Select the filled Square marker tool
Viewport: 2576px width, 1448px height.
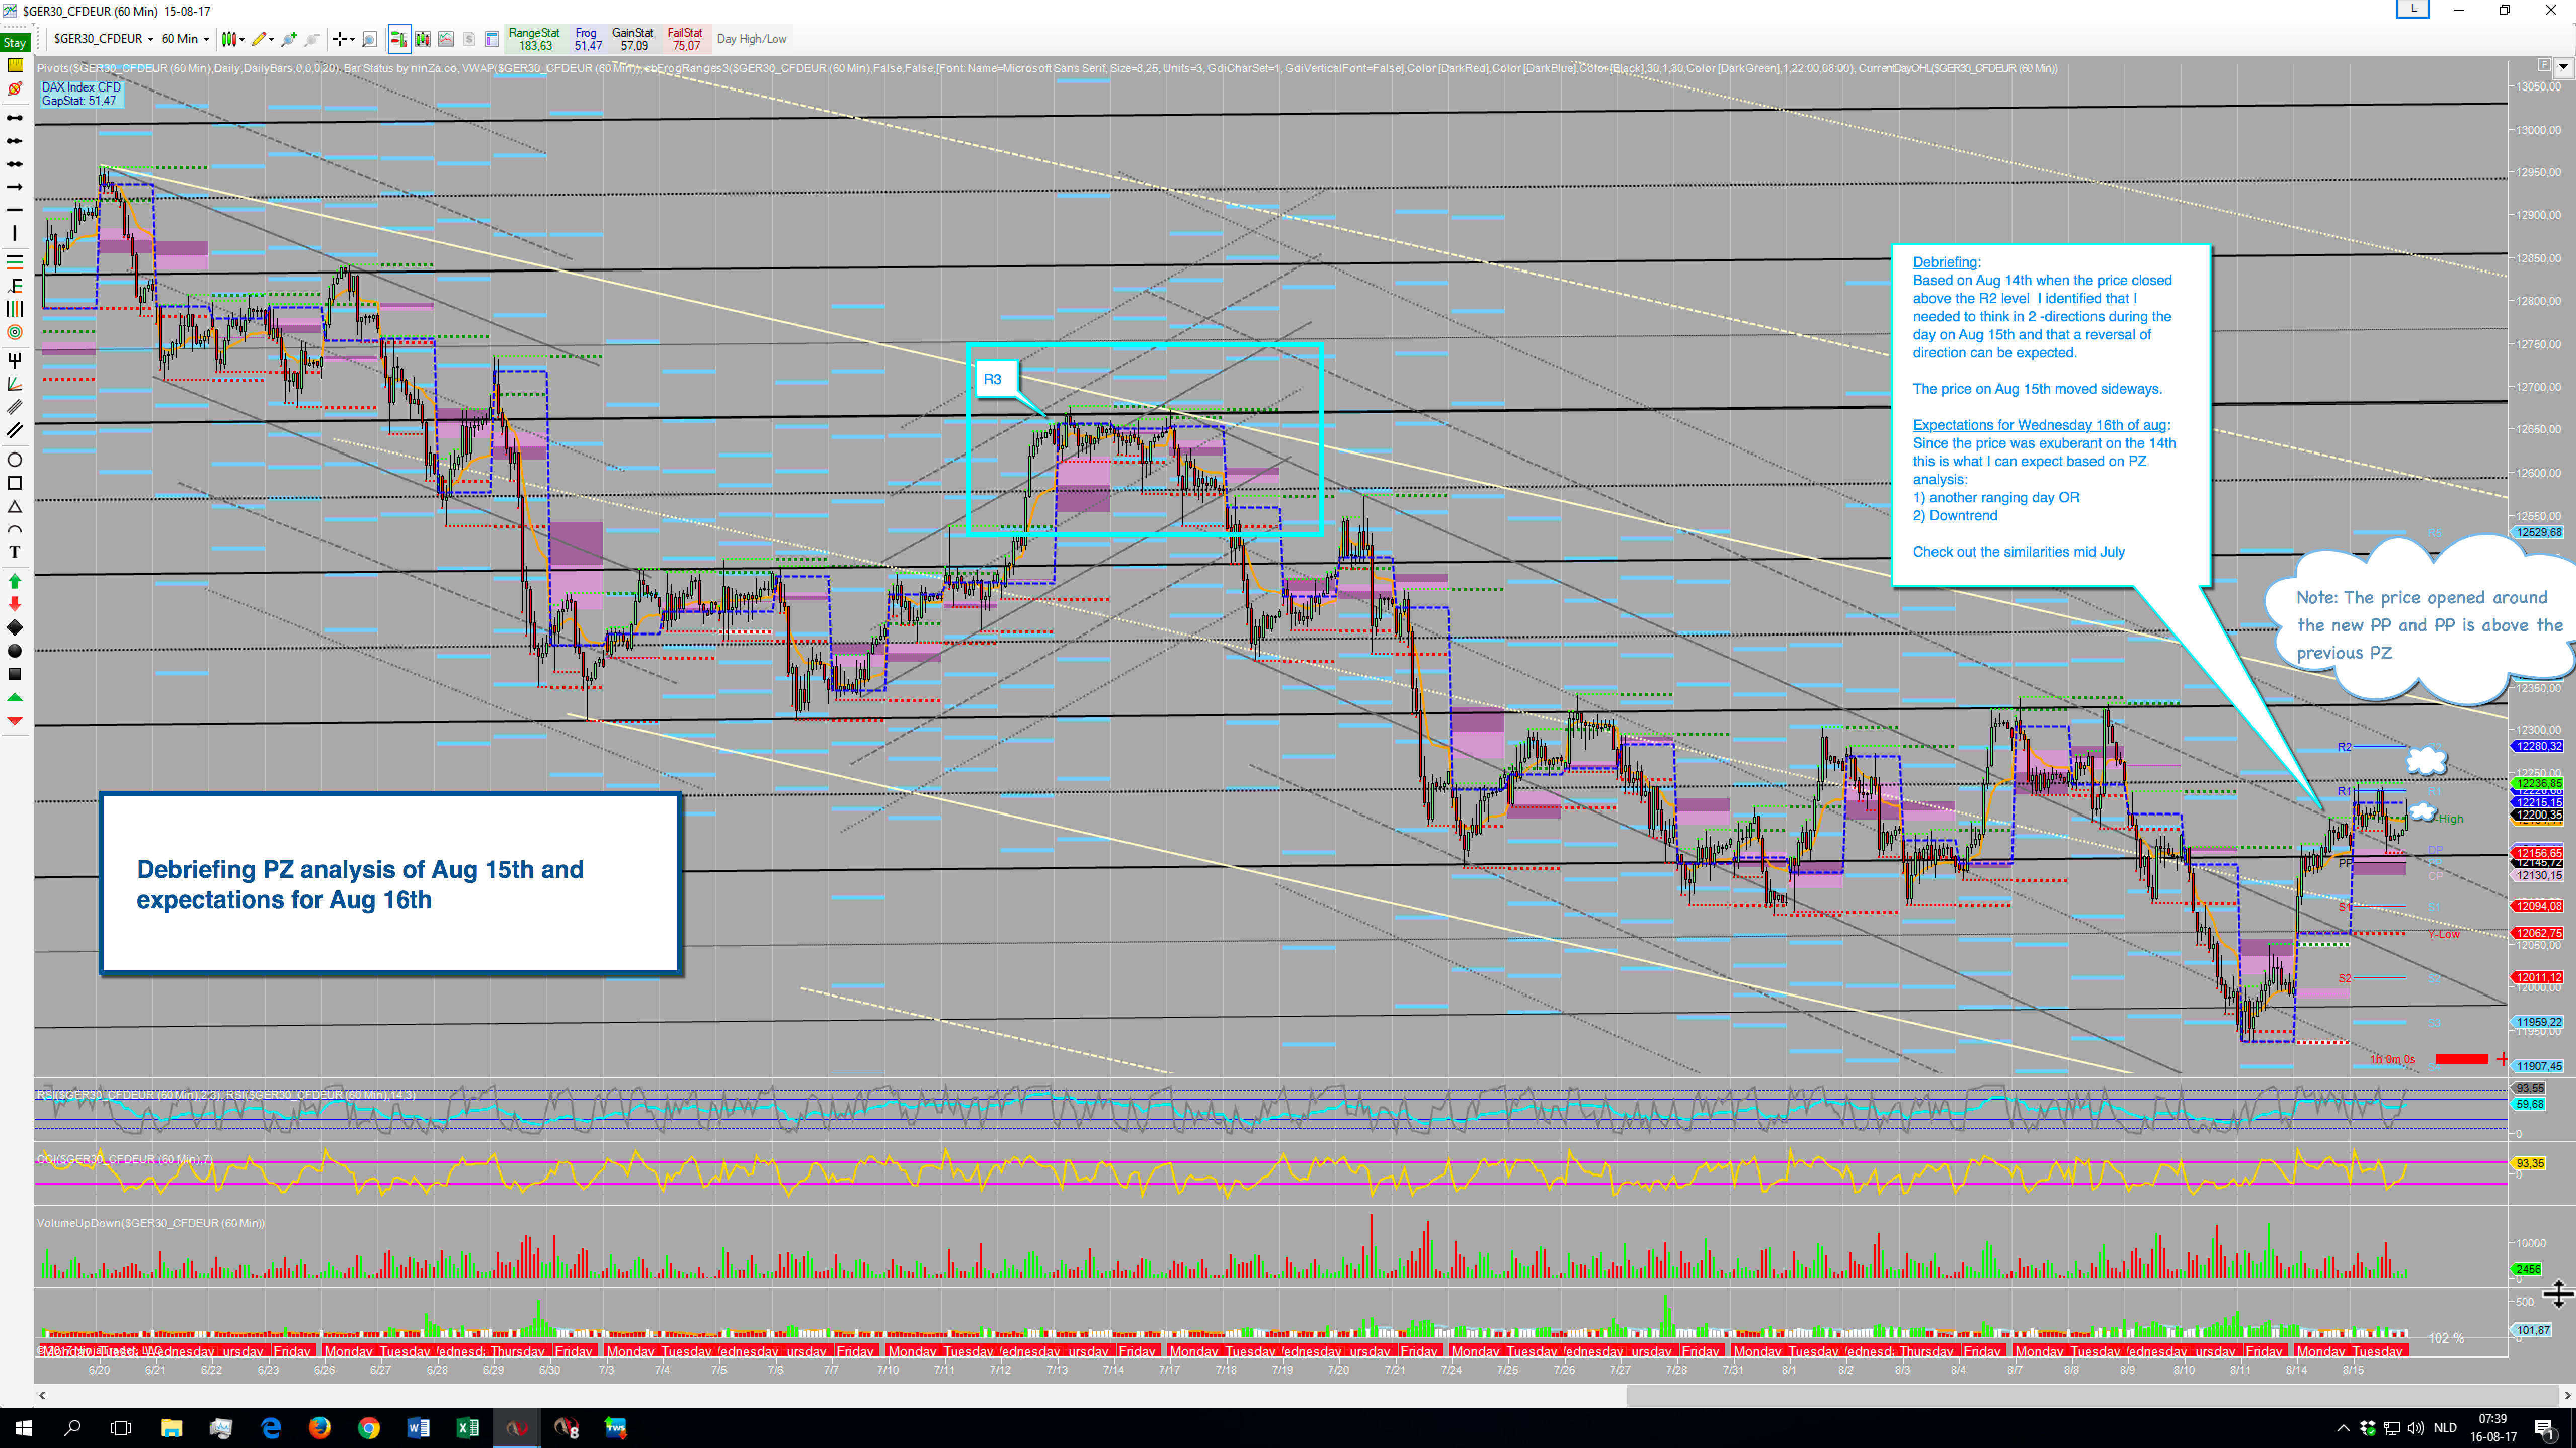[x=15, y=674]
